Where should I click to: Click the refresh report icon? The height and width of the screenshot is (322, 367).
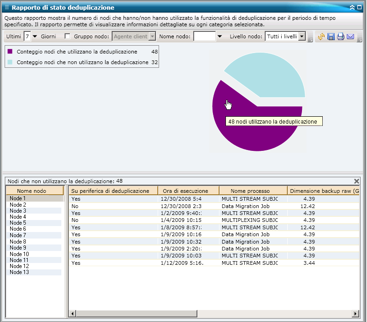tap(321, 36)
